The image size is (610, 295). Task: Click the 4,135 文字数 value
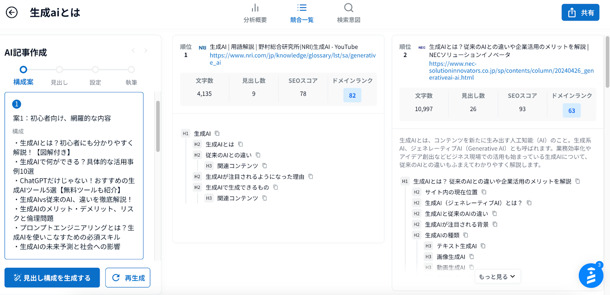pos(204,94)
